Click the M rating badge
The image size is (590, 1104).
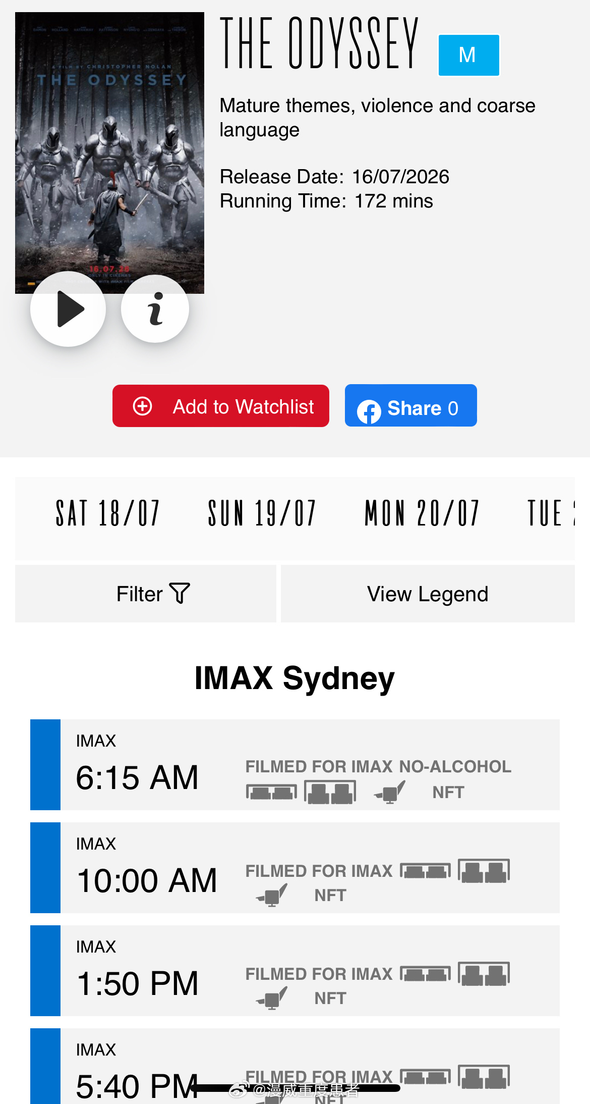click(x=469, y=55)
